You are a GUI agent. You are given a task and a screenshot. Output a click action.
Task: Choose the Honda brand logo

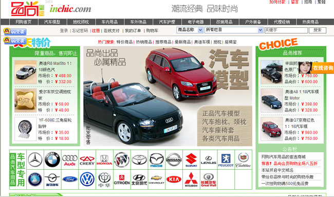pos(104,160)
